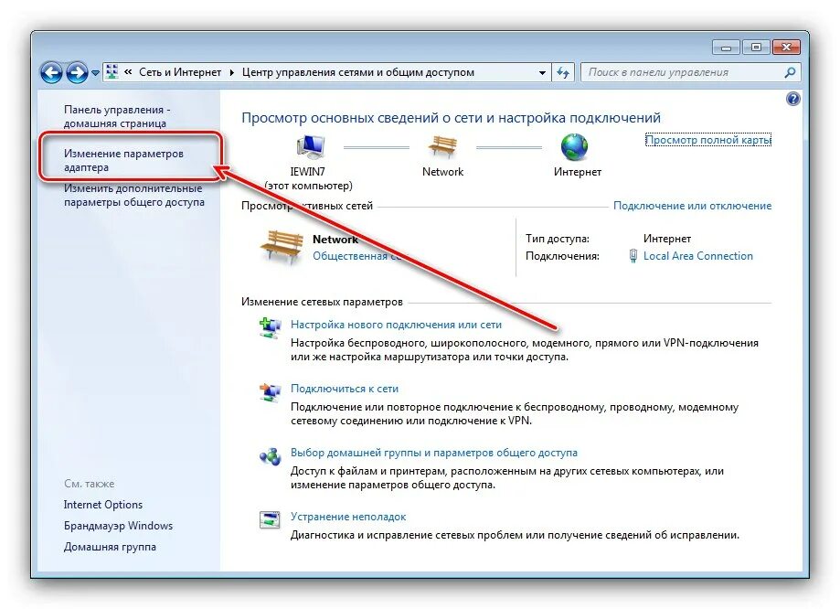Open Устранение неполадок troubleshooting link
This screenshot has width=840, height=609.
[x=348, y=517]
